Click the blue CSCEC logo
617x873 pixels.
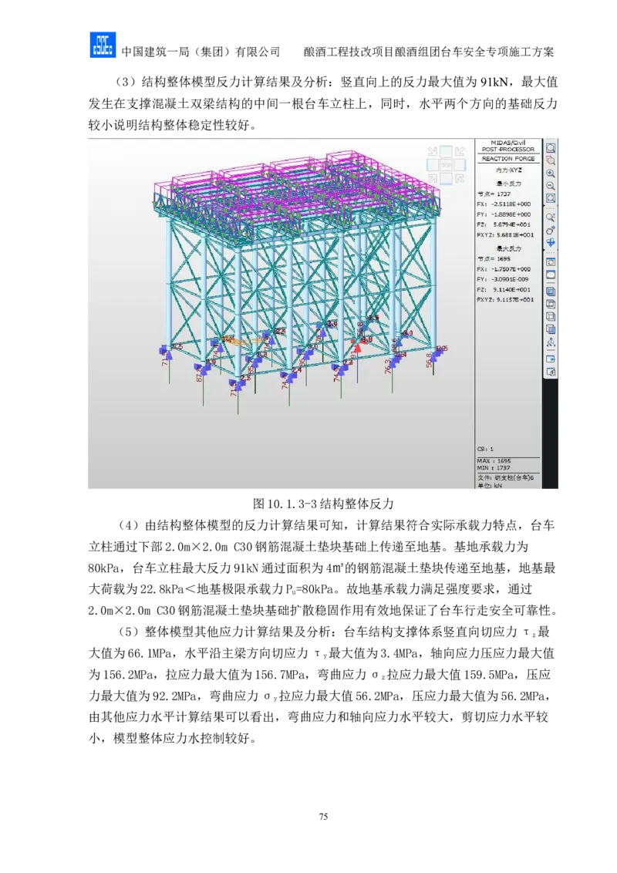click(102, 46)
